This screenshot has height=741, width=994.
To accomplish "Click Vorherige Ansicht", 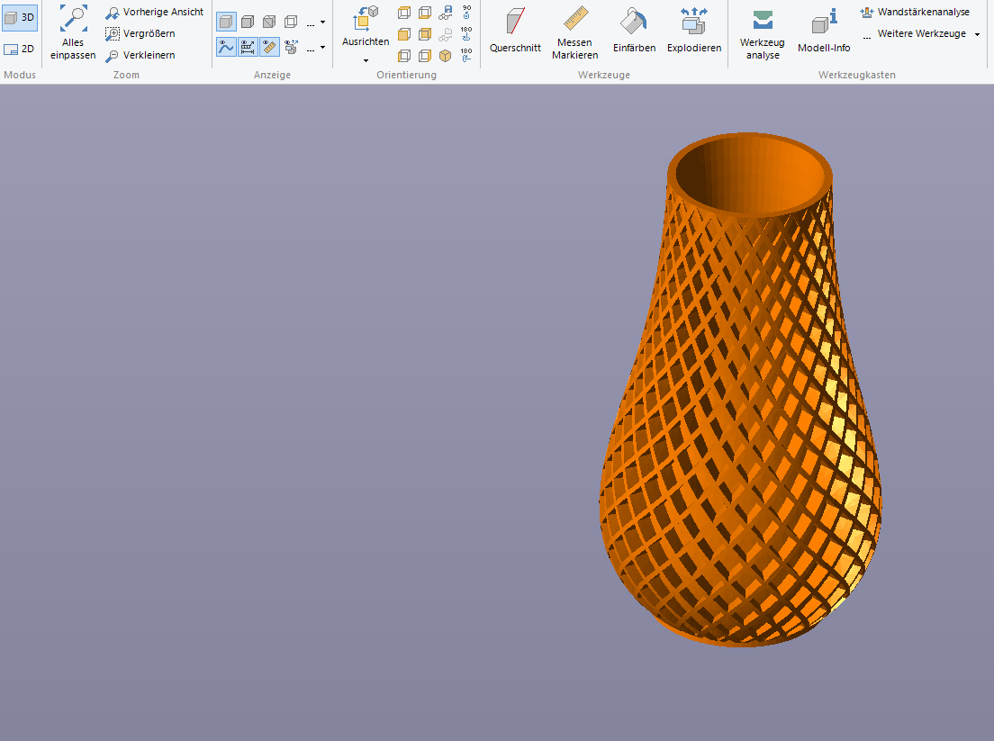I will tap(154, 13).
